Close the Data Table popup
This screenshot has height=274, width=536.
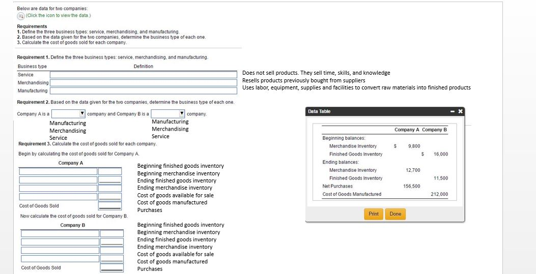click(x=460, y=111)
